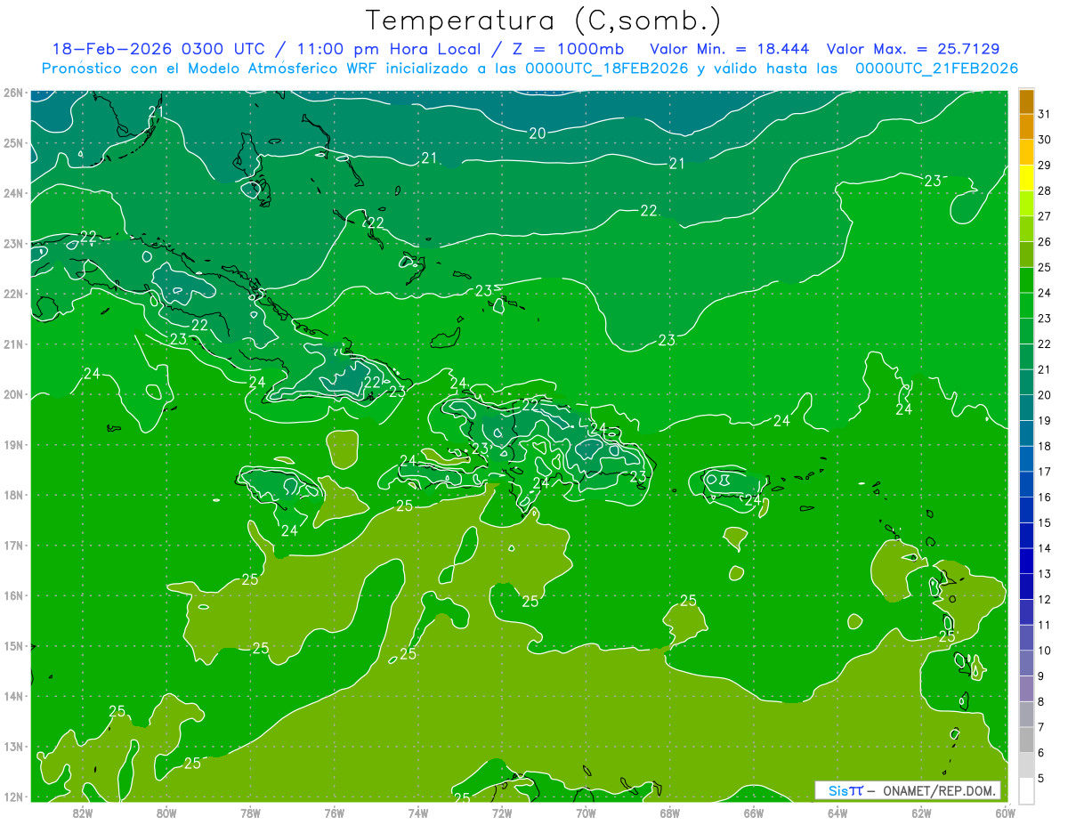The height and width of the screenshot is (825, 1068).
Task: Click the '22N' latitude axis label
Action: (x=12, y=294)
